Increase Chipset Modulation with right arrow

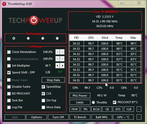coord(62,59)
